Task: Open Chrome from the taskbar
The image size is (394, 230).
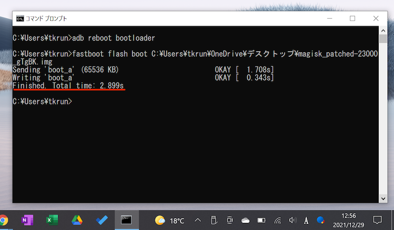Action: [3, 220]
